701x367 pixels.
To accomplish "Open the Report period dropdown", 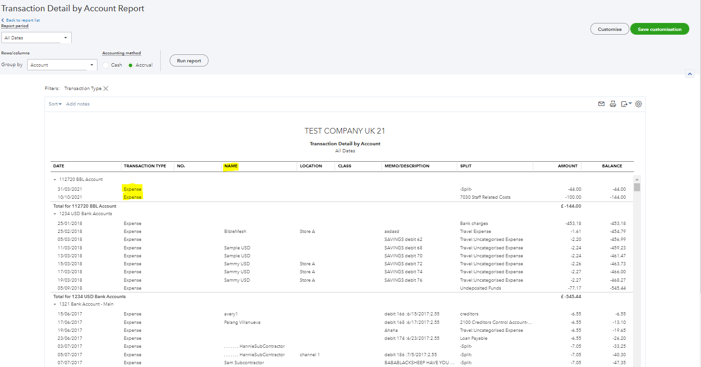I will 37,37.
